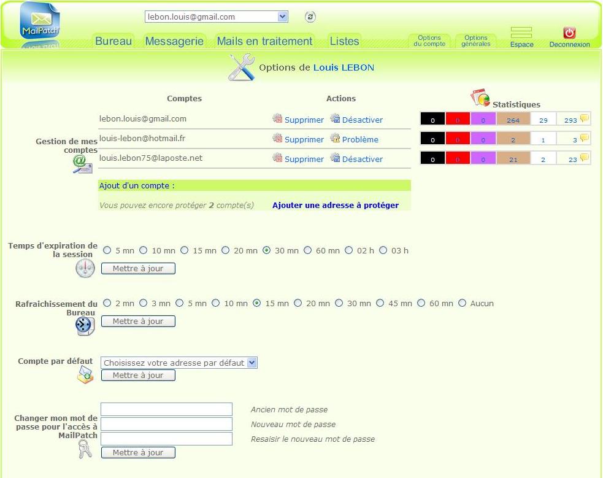Select 60 mn session expiration time
The width and height of the screenshot is (603, 478).
307,250
